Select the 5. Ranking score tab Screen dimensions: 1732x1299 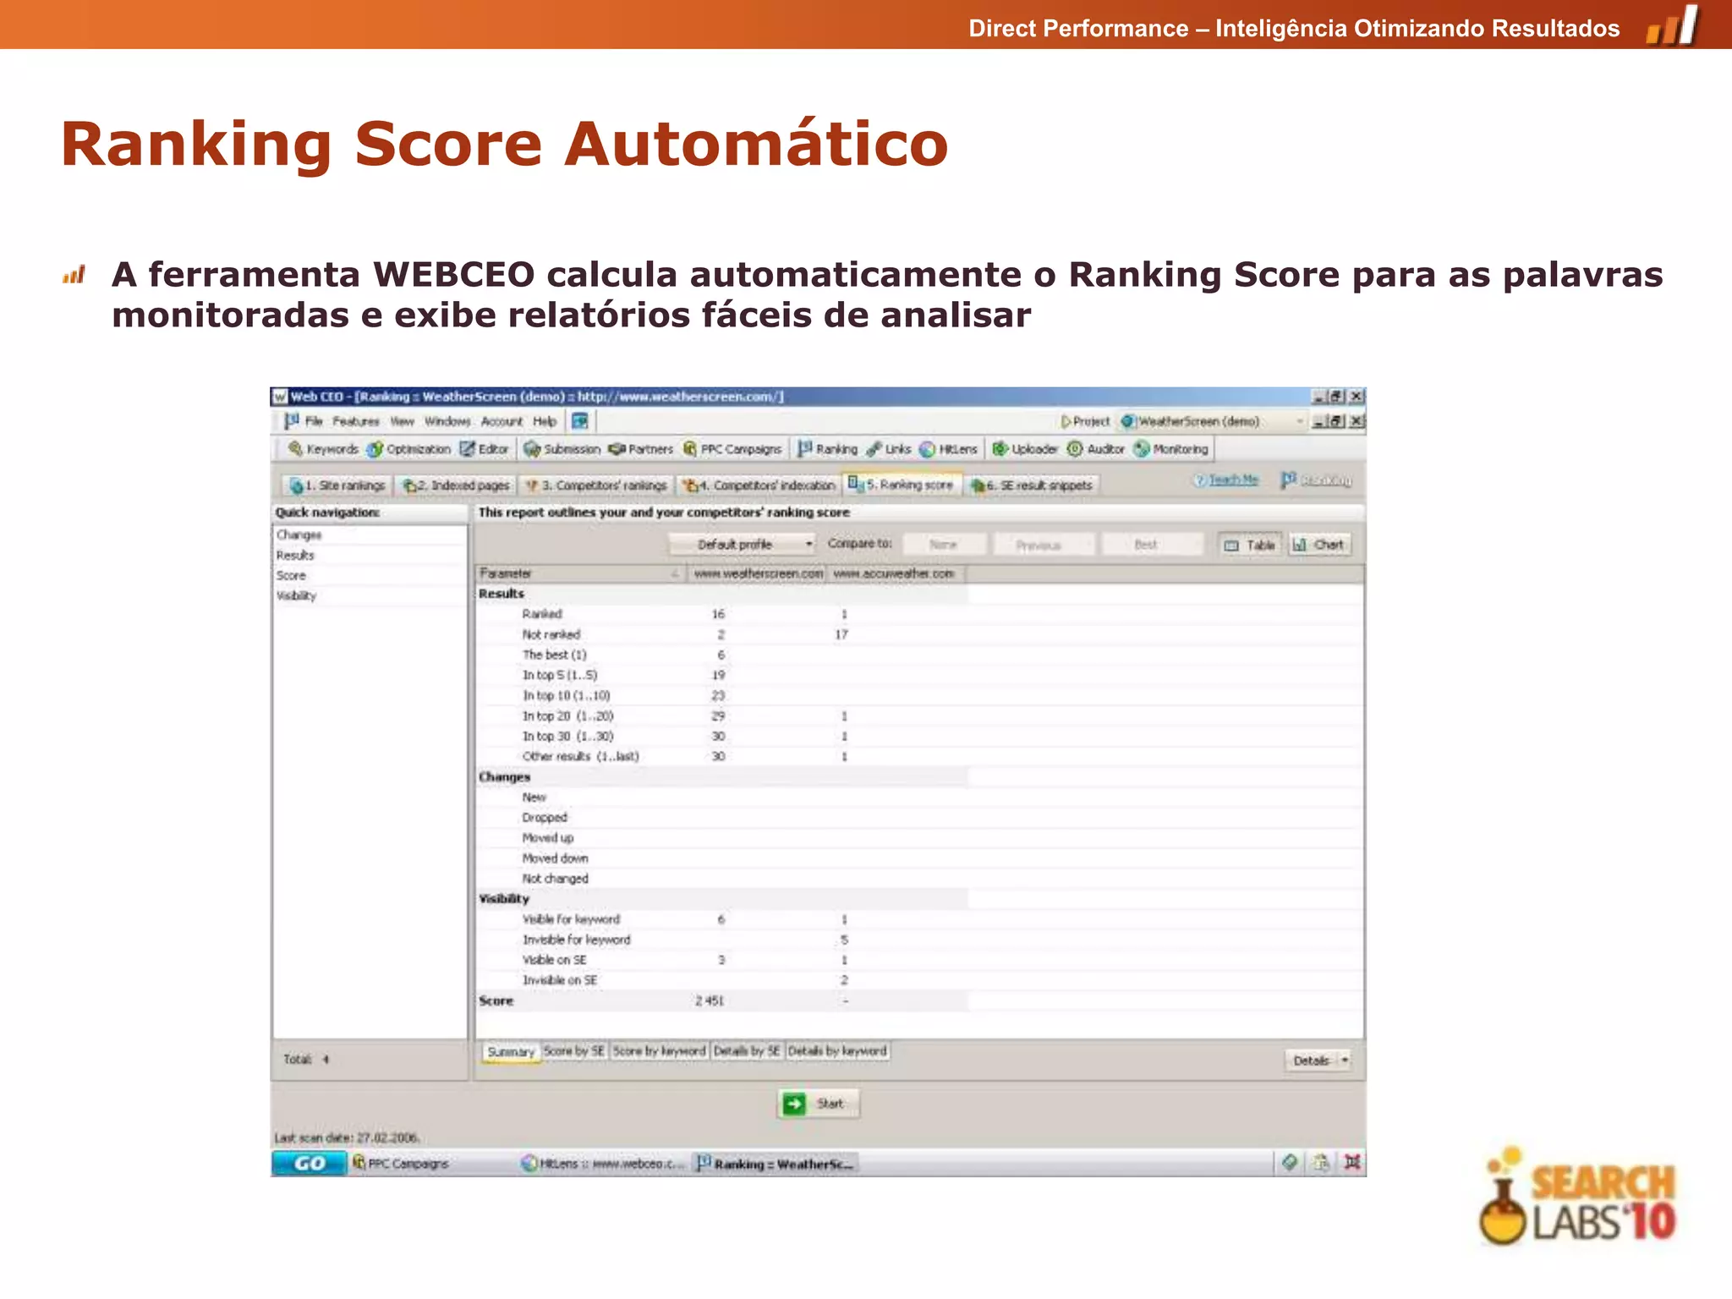click(901, 485)
